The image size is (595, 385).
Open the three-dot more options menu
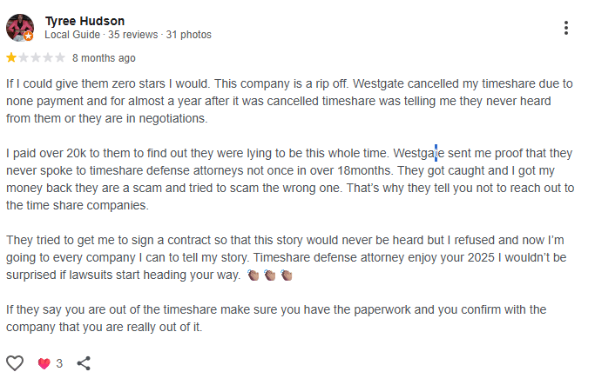[566, 28]
